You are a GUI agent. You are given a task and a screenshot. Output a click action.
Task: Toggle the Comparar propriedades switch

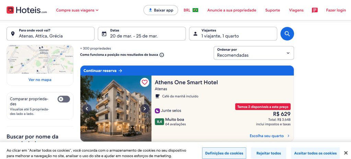(x=64, y=99)
